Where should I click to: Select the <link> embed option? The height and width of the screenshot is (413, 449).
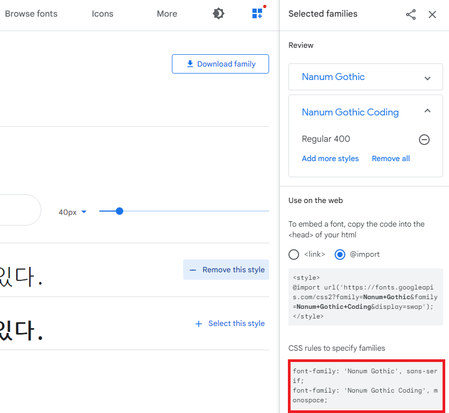[294, 255]
